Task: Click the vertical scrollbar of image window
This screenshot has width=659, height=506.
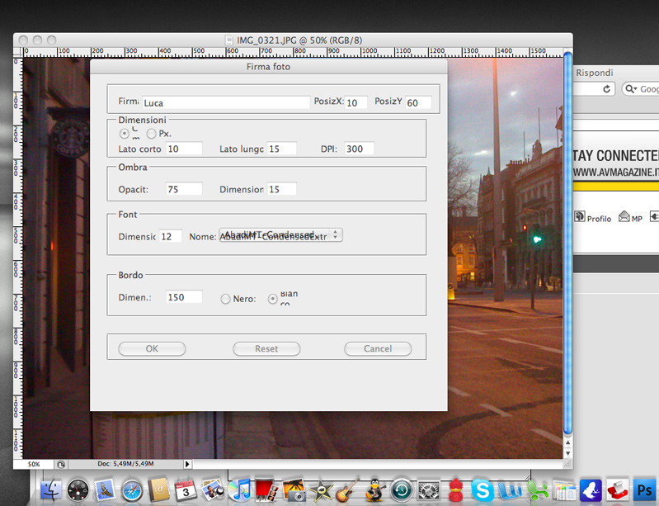Action: pos(567,248)
